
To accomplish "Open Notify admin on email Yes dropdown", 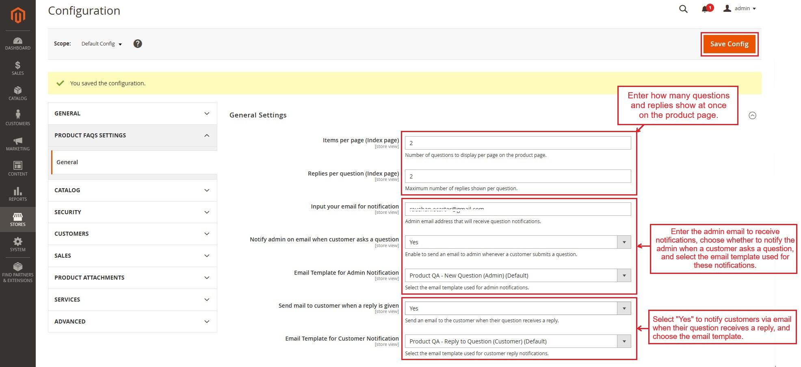I will tap(517, 242).
